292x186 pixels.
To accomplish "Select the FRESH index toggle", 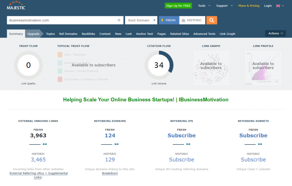I will (169, 20).
